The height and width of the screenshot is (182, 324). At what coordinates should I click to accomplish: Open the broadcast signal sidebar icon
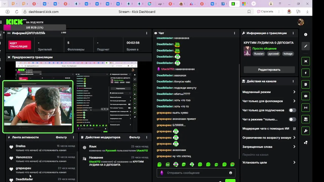[306, 107]
